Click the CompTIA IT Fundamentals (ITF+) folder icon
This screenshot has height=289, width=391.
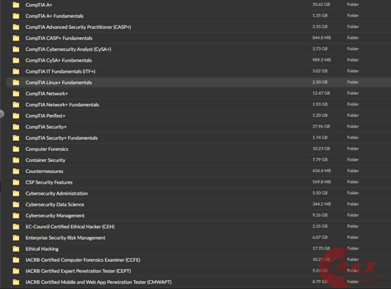coord(16,71)
